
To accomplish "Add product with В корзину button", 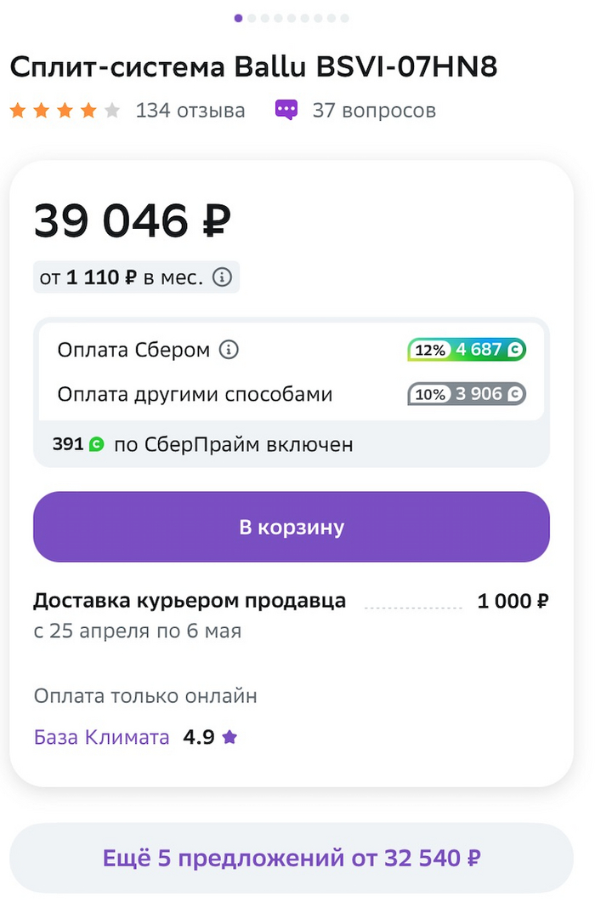I will pos(292,527).
